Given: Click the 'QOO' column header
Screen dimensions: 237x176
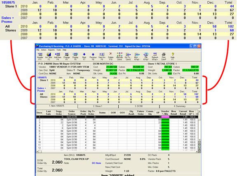Looking at the screenshot, I should (122, 113).
